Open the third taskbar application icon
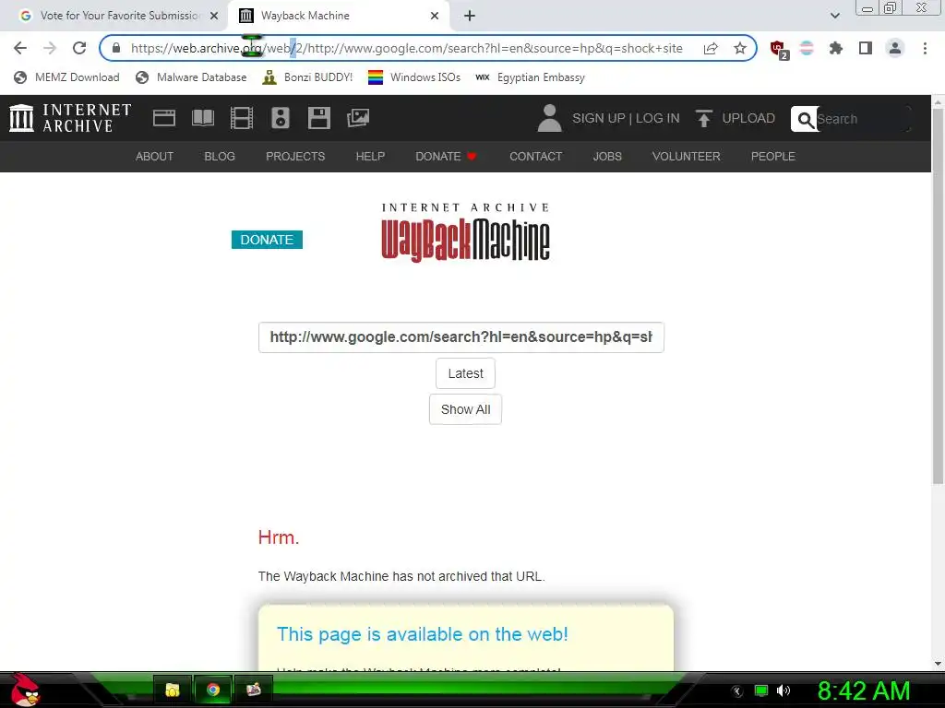Image resolution: width=945 pixels, height=708 pixels. pyautogui.click(x=253, y=690)
